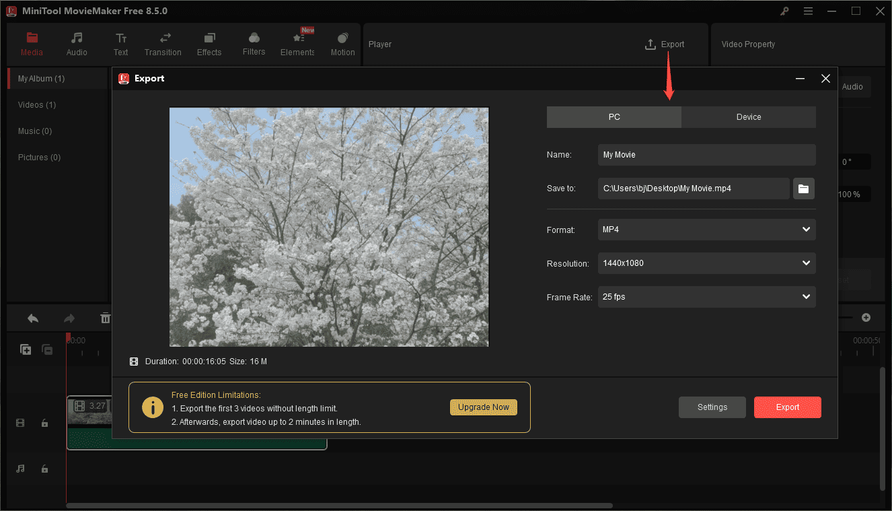892x511 pixels.
Task: Open the Filters panel
Action: (254, 44)
